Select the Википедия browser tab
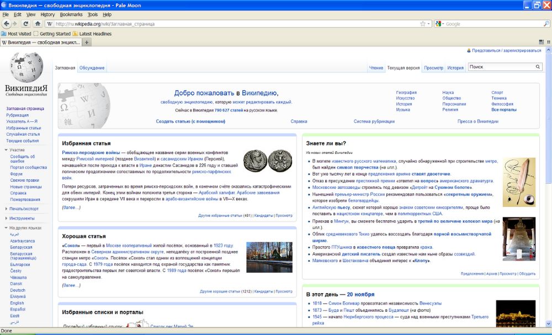The height and width of the screenshot is (335, 552). point(41,42)
